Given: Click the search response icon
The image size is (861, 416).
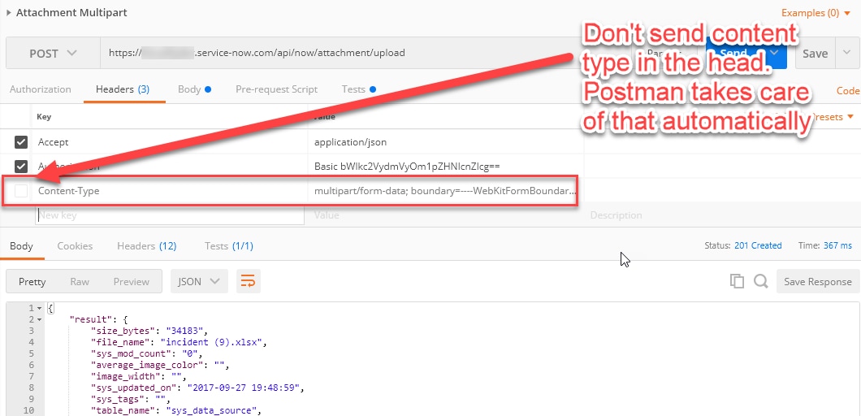Looking at the screenshot, I should coord(760,281).
